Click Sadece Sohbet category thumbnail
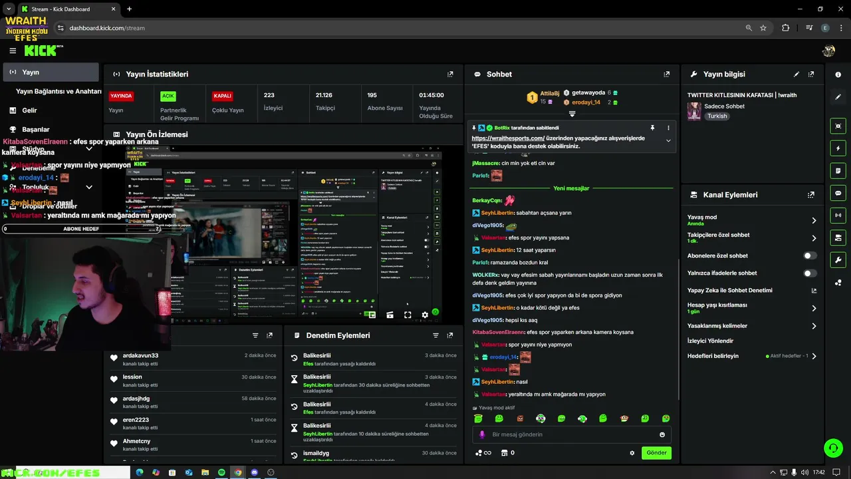The height and width of the screenshot is (479, 851). [x=694, y=111]
